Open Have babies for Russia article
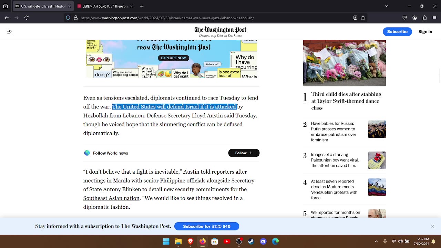The height and width of the screenshot is (248, 441). point(334,132)
